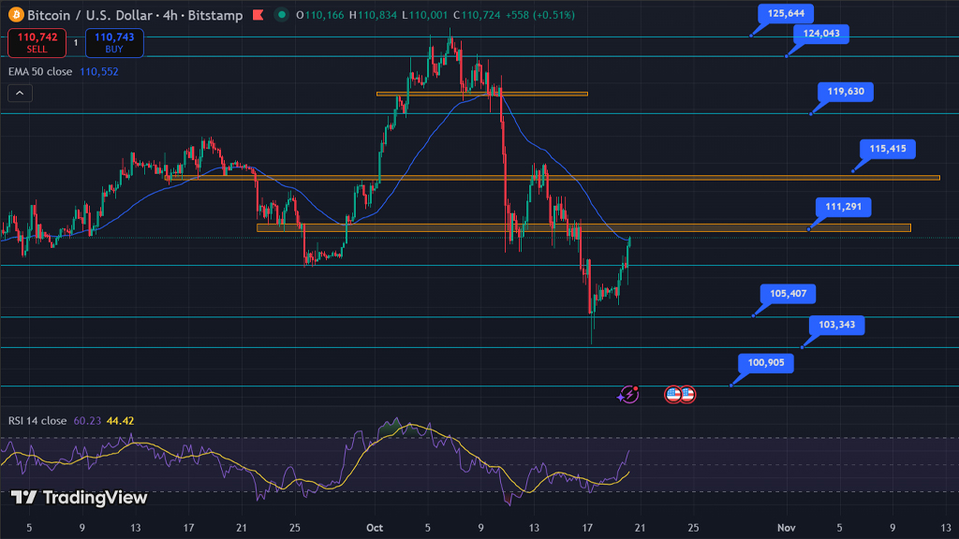959x539 pixels.
Task: Click the Oct label on time axis
Action: click(375, 527)
